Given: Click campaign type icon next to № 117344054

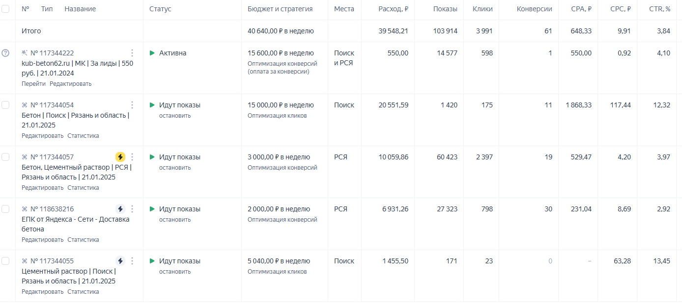Looking at the screenshot, I should (x=25, y=105).
